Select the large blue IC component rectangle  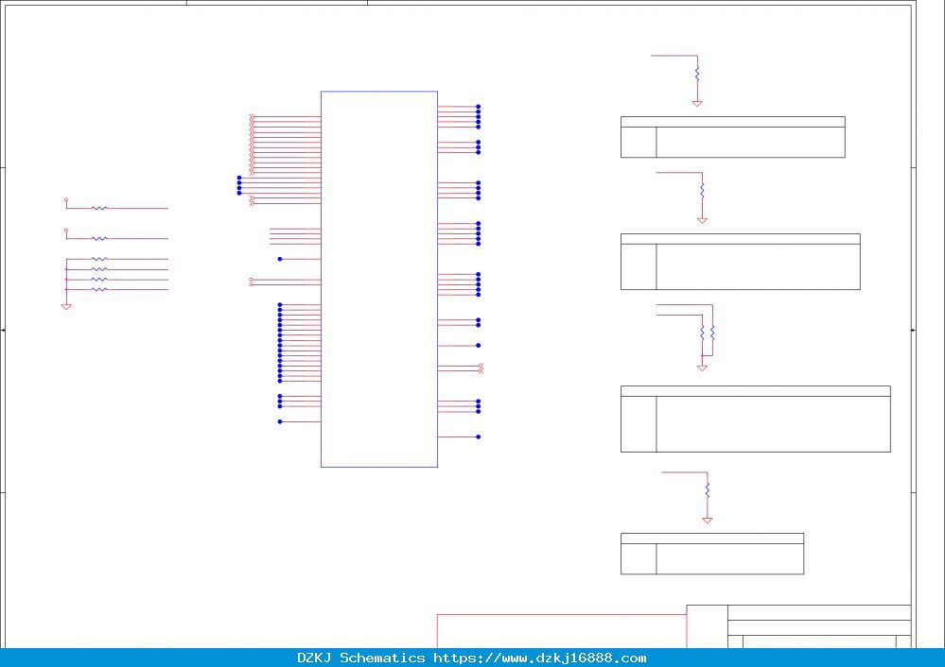coord(379,279)
